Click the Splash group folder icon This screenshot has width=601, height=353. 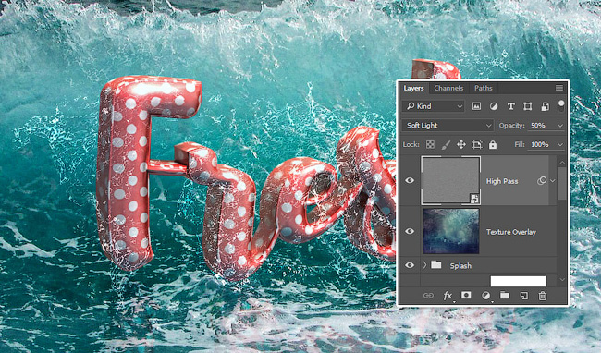click(436, 264)
